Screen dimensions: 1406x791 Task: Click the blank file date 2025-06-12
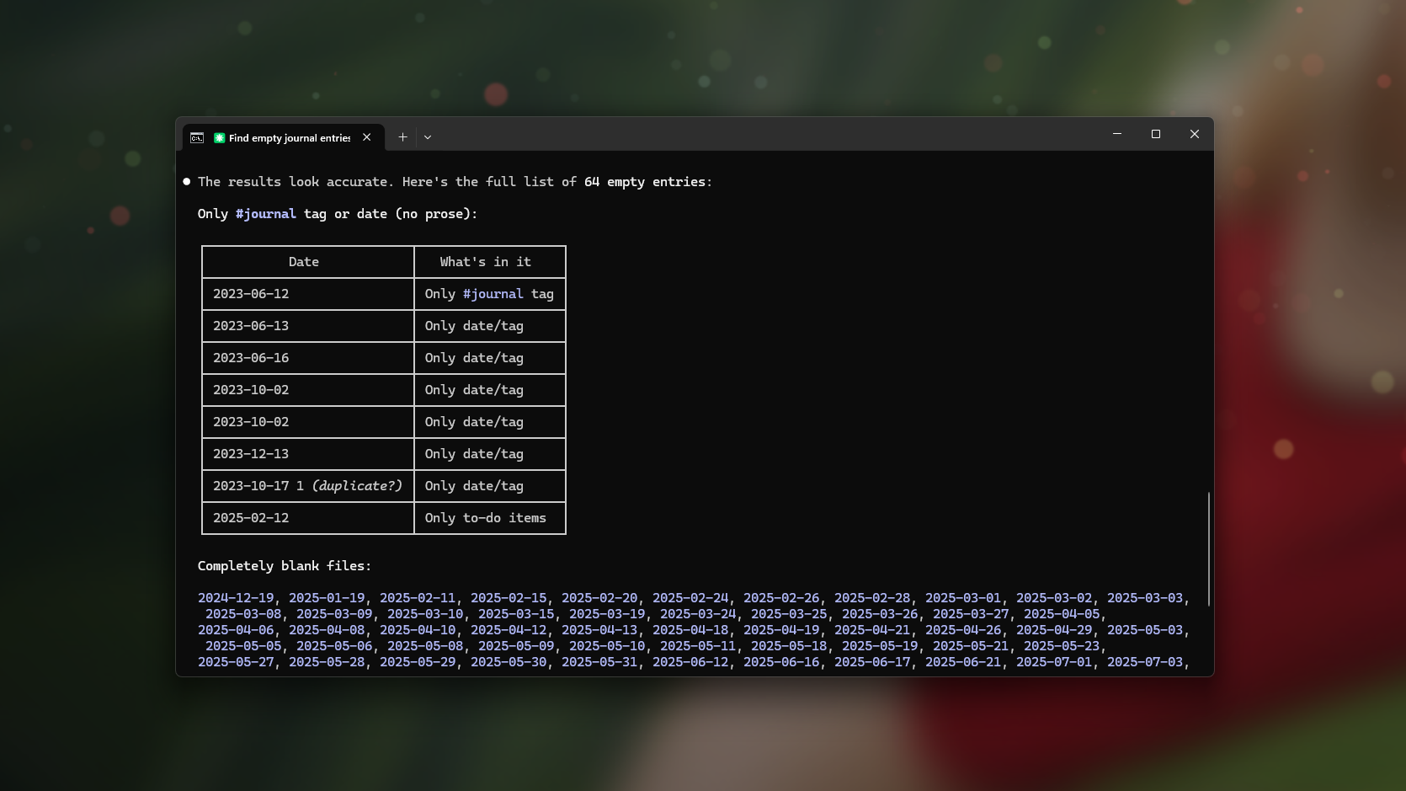pos(690,662)
